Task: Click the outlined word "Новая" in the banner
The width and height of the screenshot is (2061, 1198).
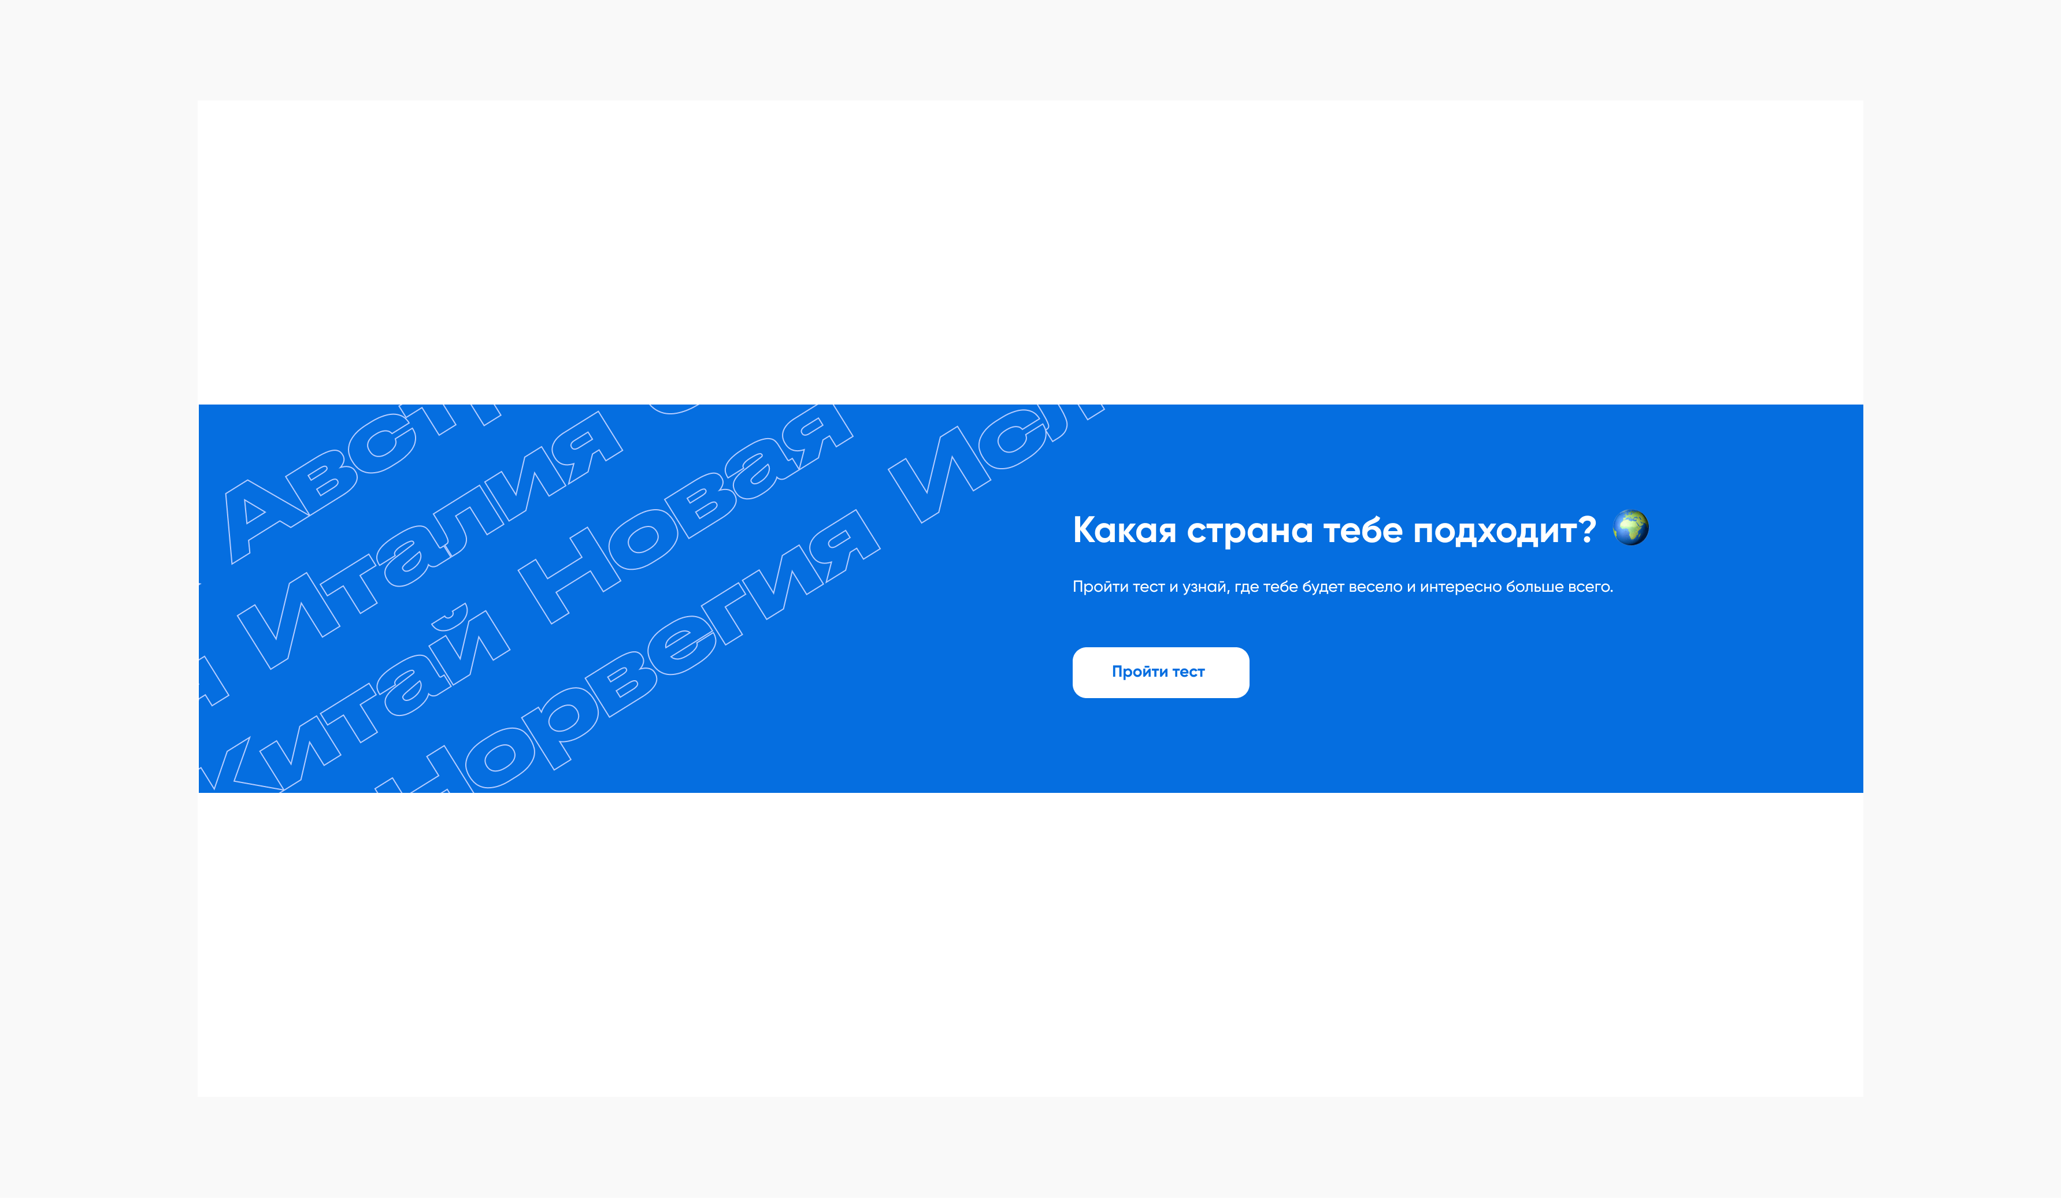Action: coord(687,514)
